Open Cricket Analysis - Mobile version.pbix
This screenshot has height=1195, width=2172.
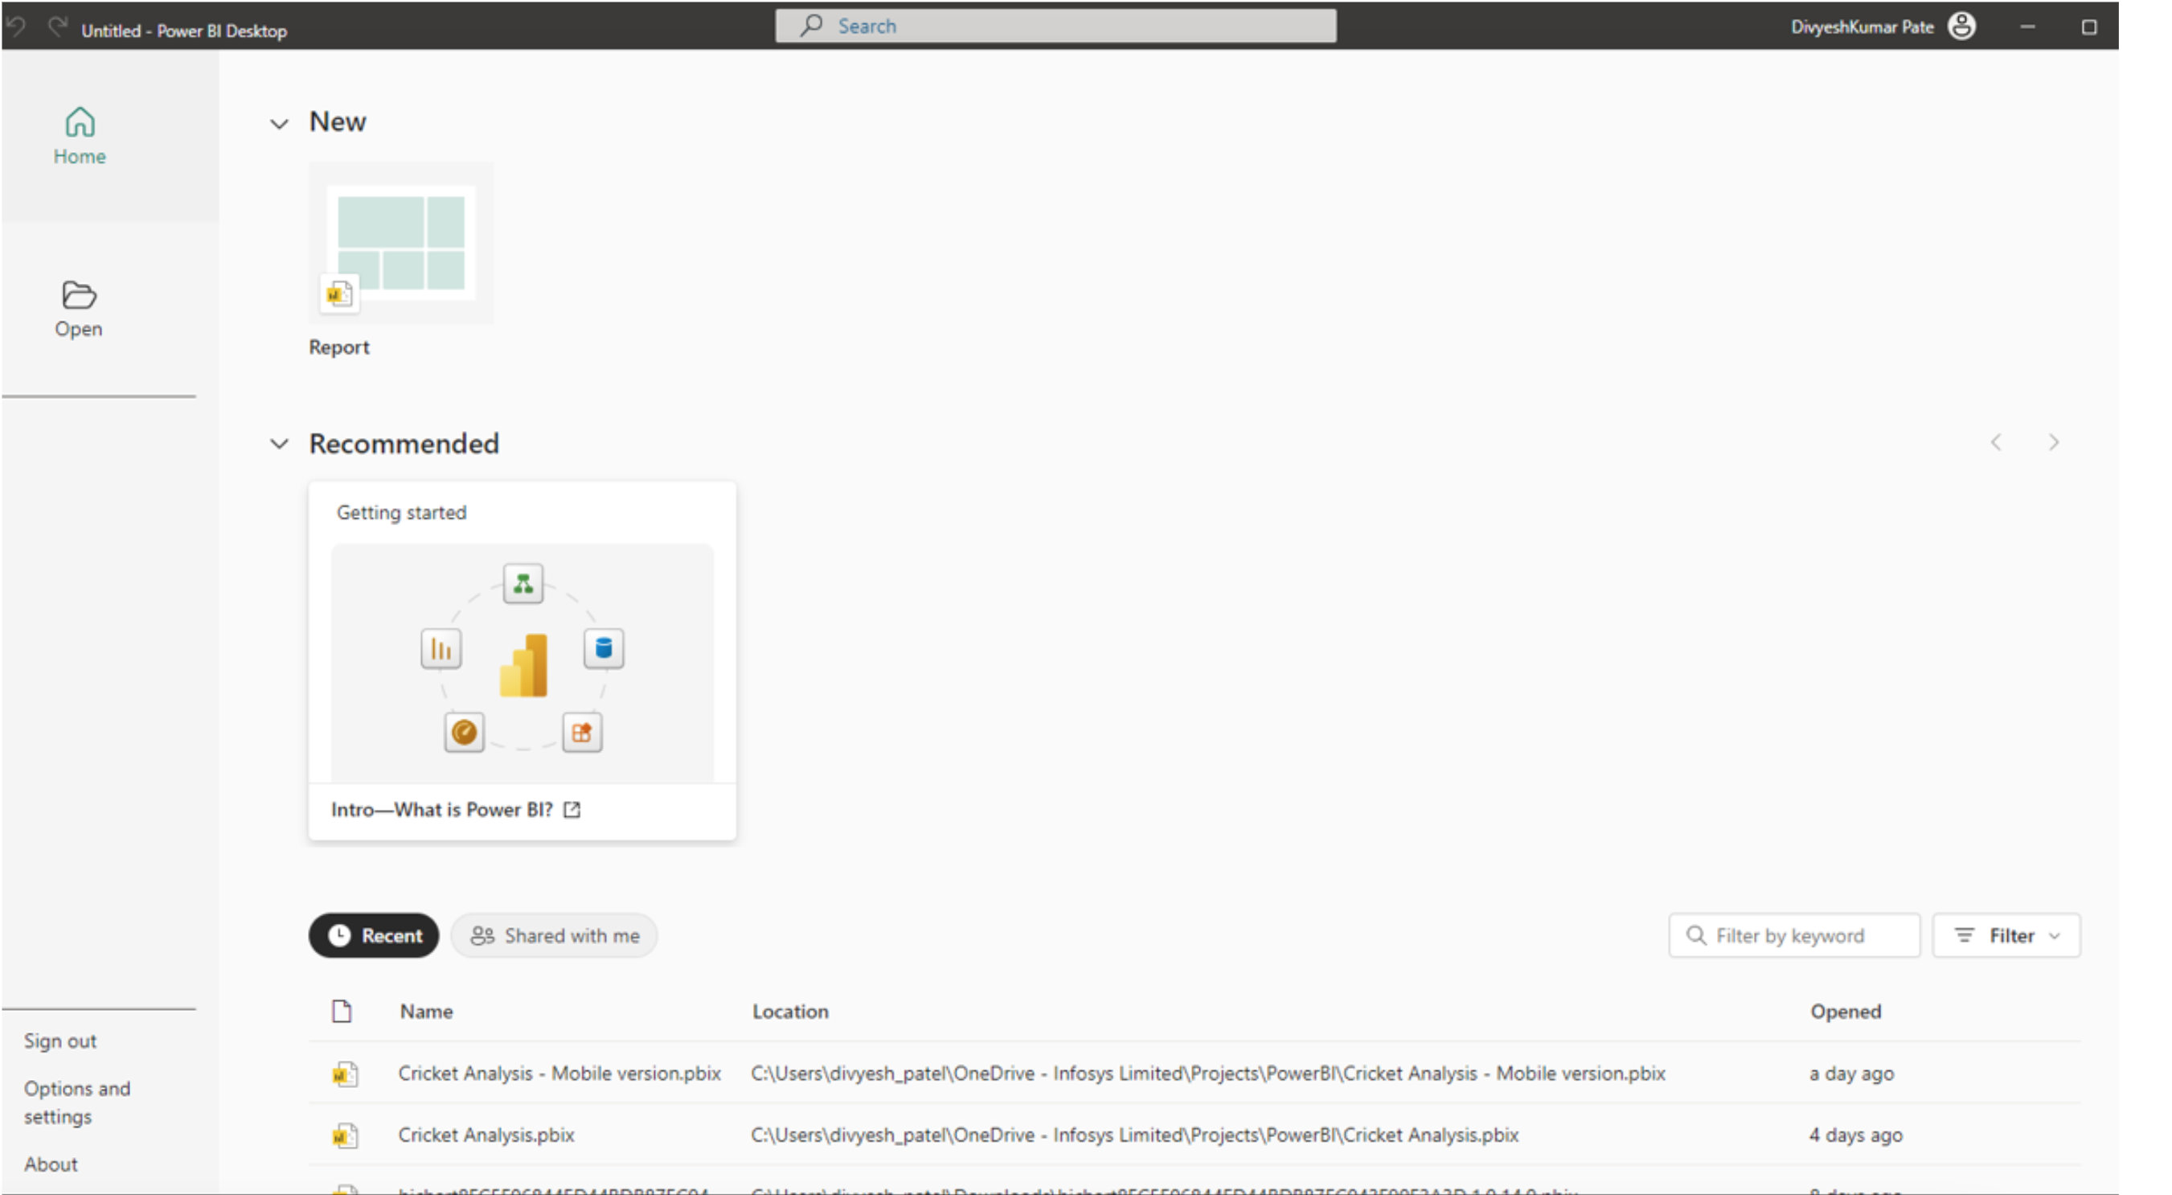pyautogui.click(x=559, y=1073)
